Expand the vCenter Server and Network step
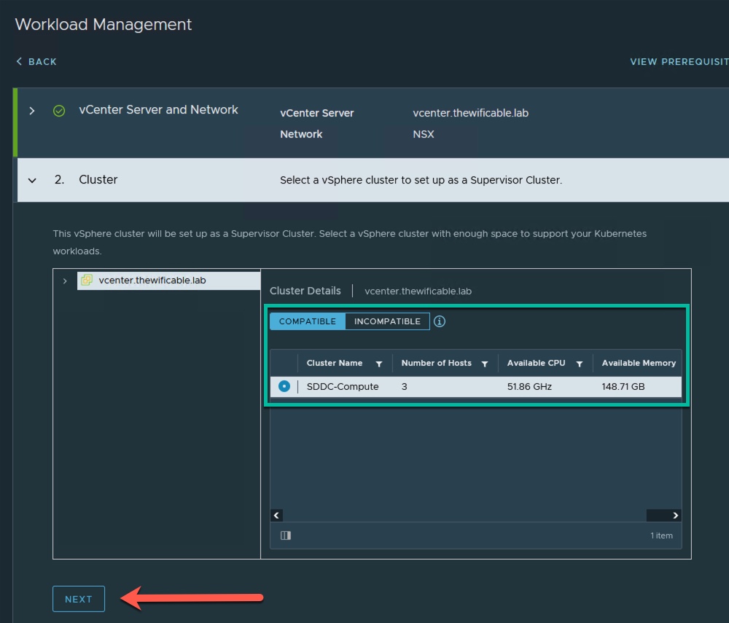Image resolution: width=729 pixels, height=623 pixels. (x=32, y=111)
